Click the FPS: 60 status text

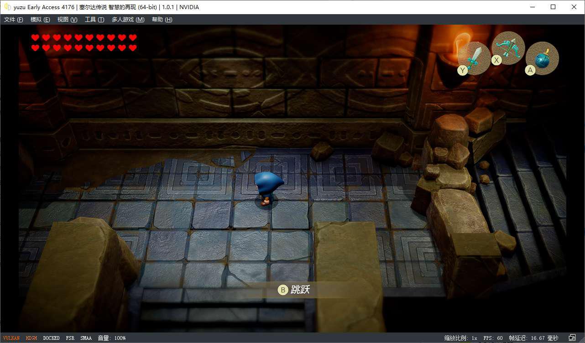tap(493, 338)
